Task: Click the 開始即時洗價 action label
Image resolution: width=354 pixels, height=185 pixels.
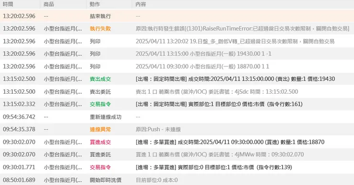Action: click(x=106, y=180)
